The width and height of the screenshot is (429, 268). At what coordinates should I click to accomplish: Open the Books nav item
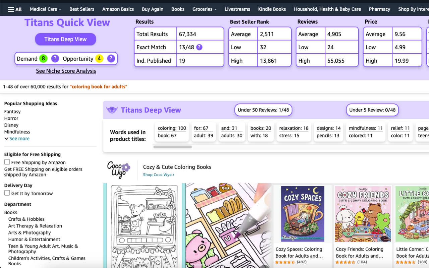click(178, 9)
